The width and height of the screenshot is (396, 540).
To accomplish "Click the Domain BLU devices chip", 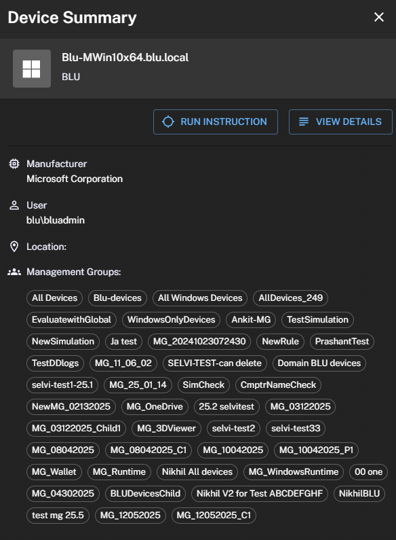I will [319, 363].
